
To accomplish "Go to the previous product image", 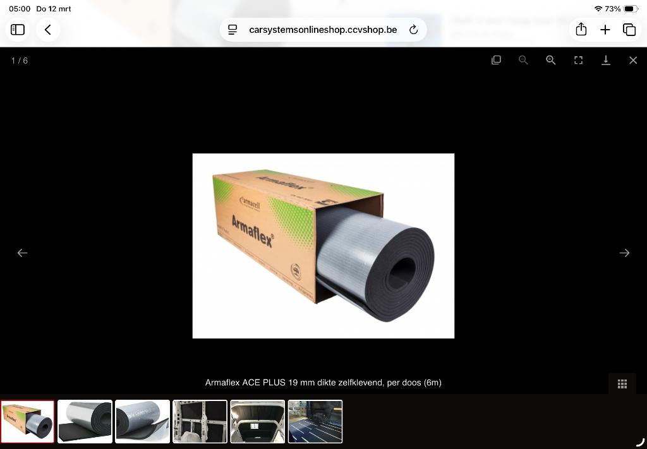I will [23, 253].
